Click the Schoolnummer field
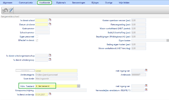Viewport: 169px width, 100px height. click(x=43, y=32)
